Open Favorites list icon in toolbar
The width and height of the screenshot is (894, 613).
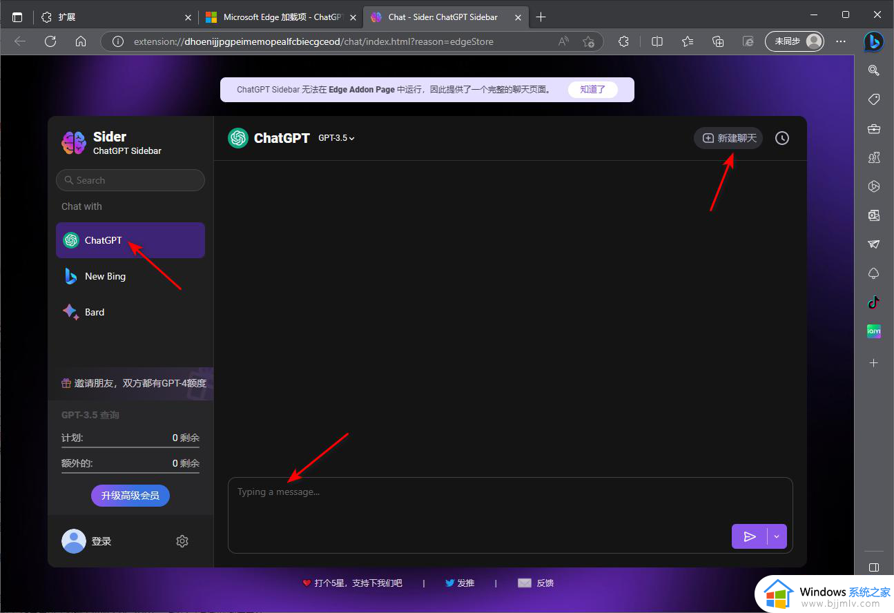pyautogui.click(x=688, y=41)
